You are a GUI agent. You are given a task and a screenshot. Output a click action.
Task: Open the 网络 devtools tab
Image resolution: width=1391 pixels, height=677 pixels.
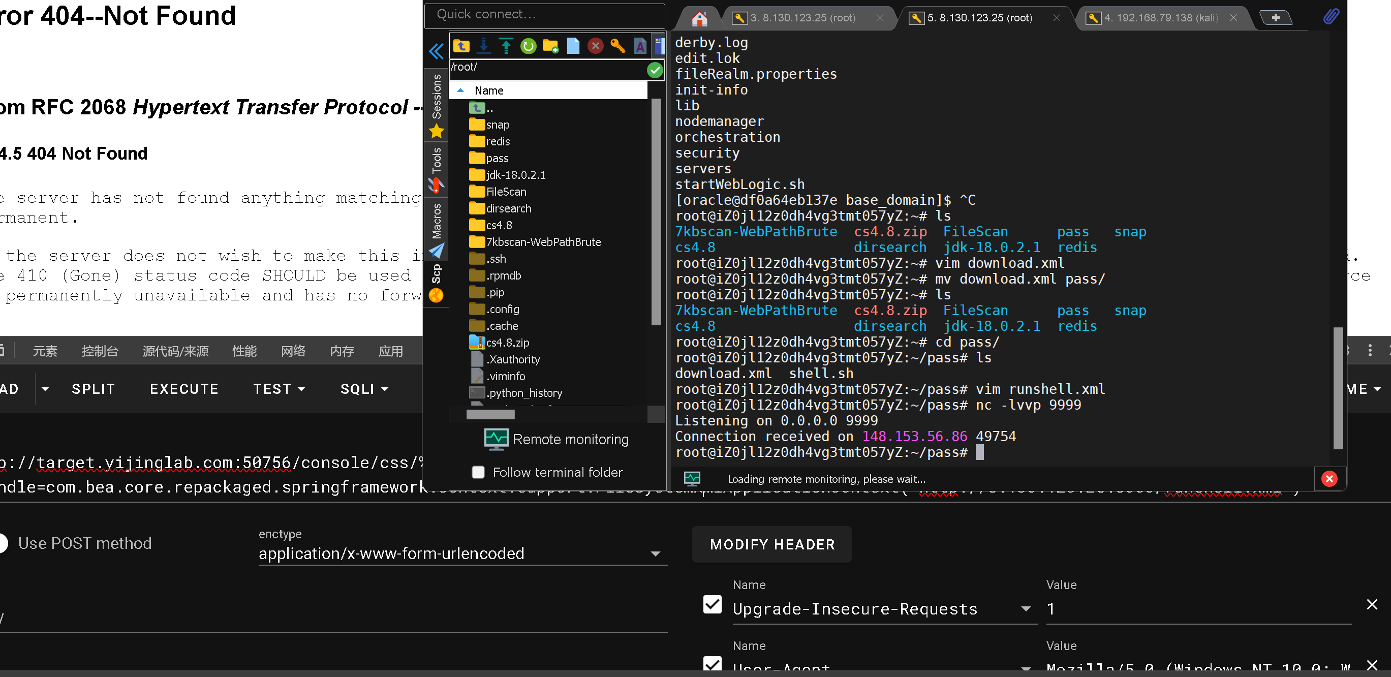pyautogui.click(x=293, y=351)
